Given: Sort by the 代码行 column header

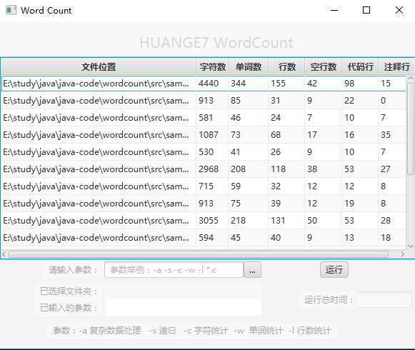Looking at the screenshot, I should tap(360, 67).
